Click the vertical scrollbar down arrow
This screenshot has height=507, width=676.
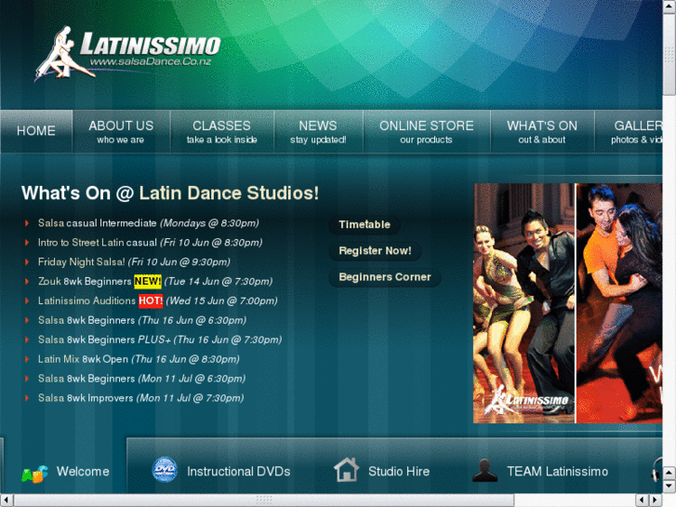(669, 487)
